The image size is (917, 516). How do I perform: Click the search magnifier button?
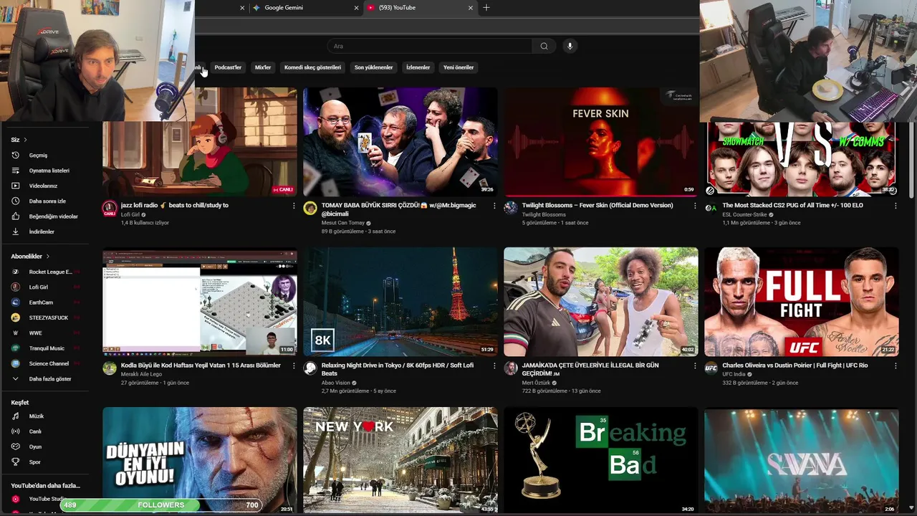[544, 46]
